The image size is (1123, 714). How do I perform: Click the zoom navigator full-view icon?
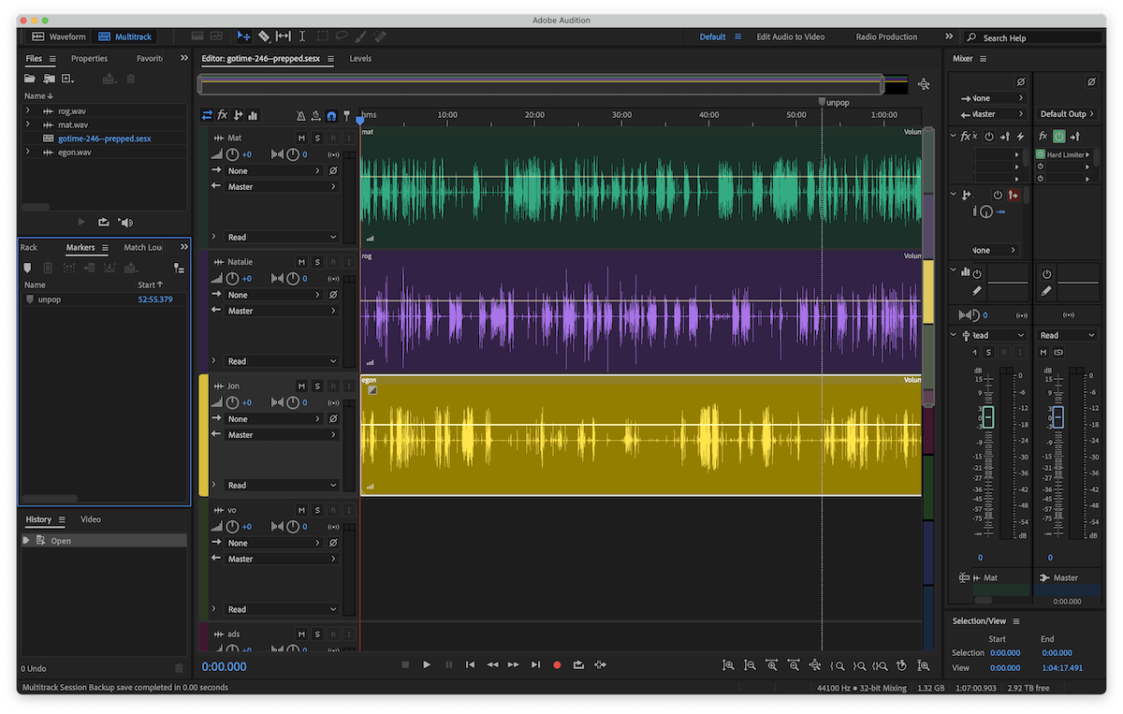(x=924, y=84)
